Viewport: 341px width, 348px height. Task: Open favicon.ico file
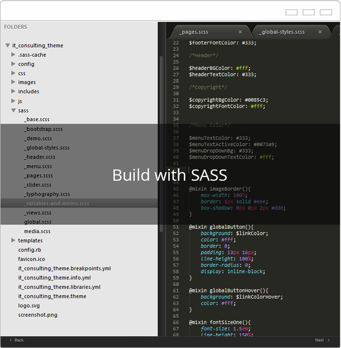pyautogui.click(x=32, y=259)
